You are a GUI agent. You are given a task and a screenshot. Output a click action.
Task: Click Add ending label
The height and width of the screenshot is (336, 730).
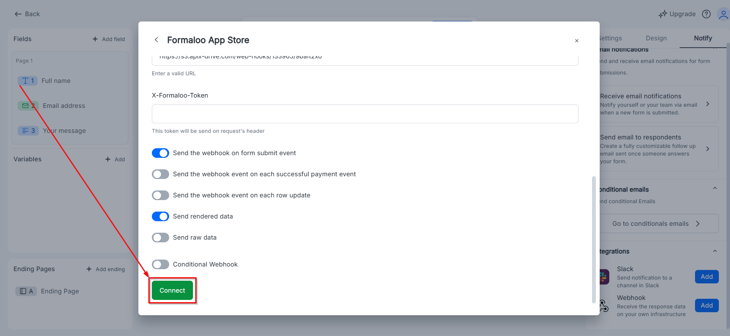pos(110,269)
